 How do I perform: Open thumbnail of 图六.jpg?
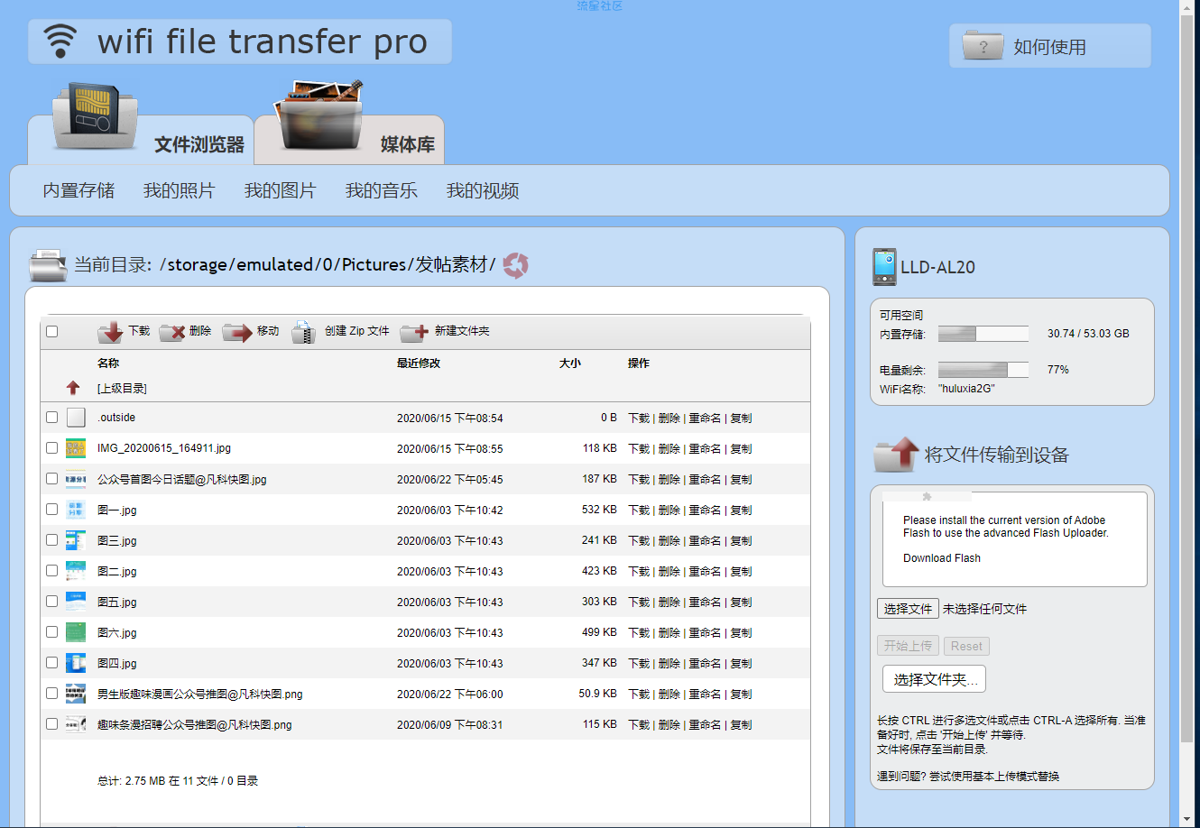76,631
